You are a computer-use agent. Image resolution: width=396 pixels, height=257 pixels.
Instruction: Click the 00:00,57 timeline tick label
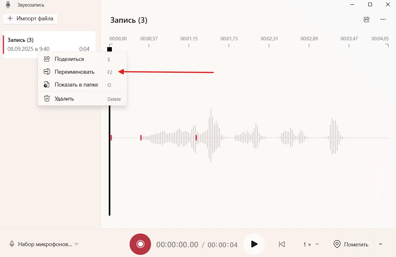tap(149, 39)
